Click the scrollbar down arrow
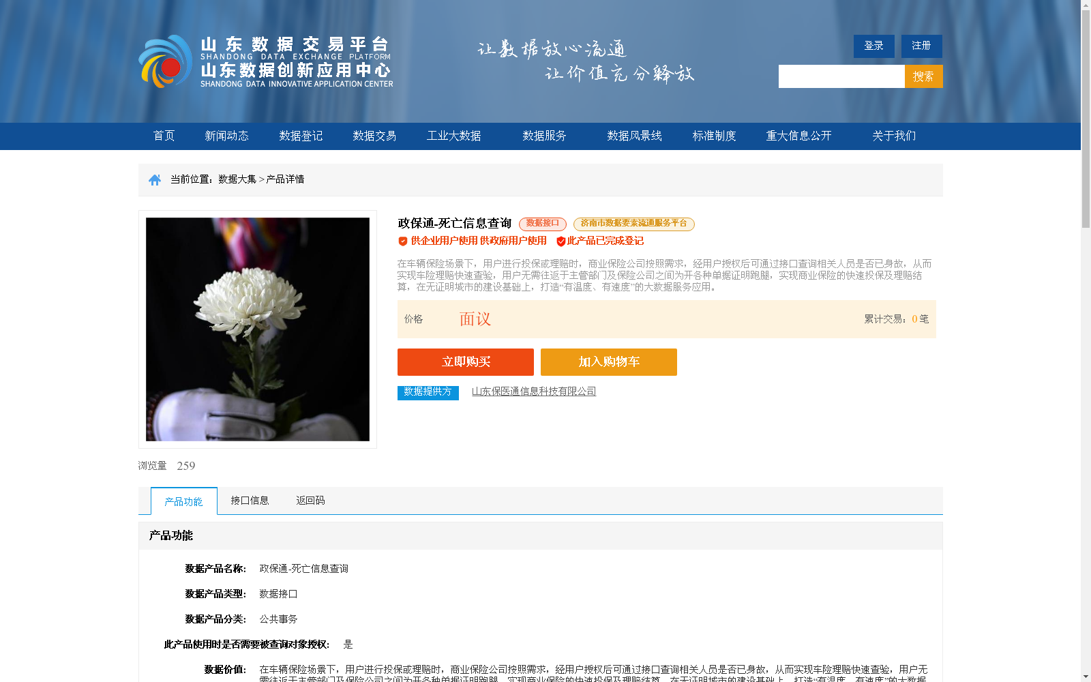The height and width of the screenshot is (682, 1091). (x=1086, y=677)
